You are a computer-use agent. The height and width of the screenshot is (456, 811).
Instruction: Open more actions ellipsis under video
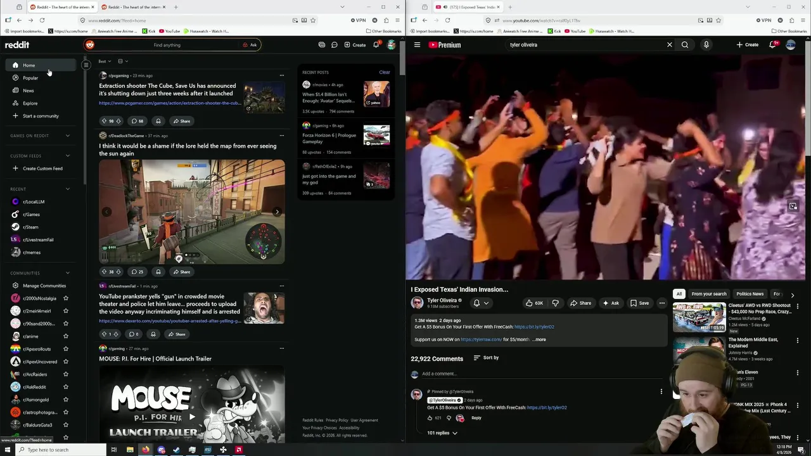[x=661, y=303]
